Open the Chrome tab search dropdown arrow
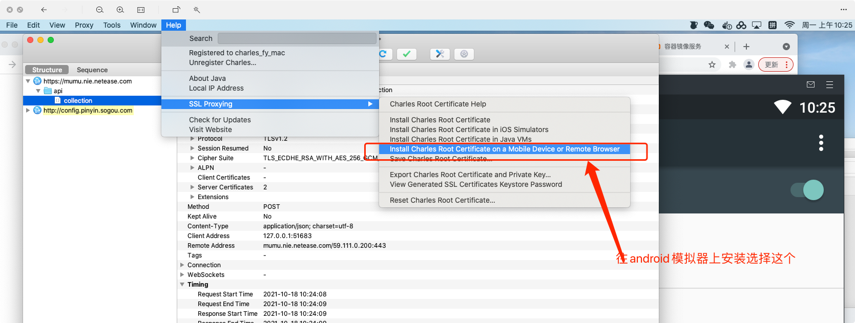The height and width of the screenshot is (323, 855). tap(786, 47)
